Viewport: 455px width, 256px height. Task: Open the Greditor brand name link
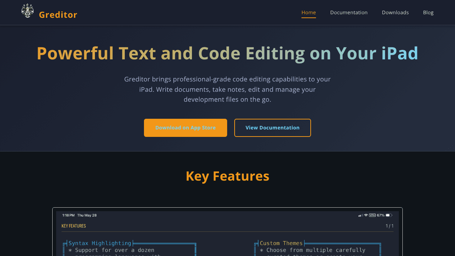(x=58, y=15)
